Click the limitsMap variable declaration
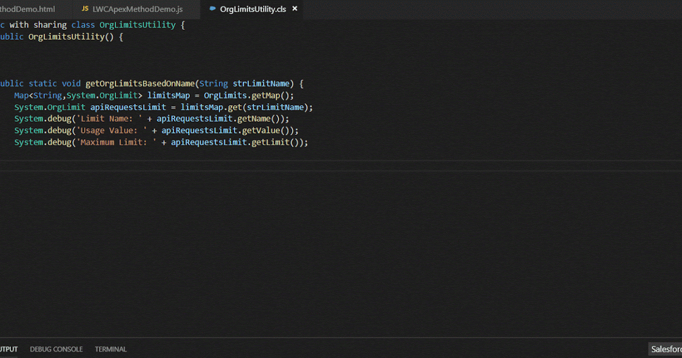This screenshot has width=682, height=358. (x=168, y=95)
